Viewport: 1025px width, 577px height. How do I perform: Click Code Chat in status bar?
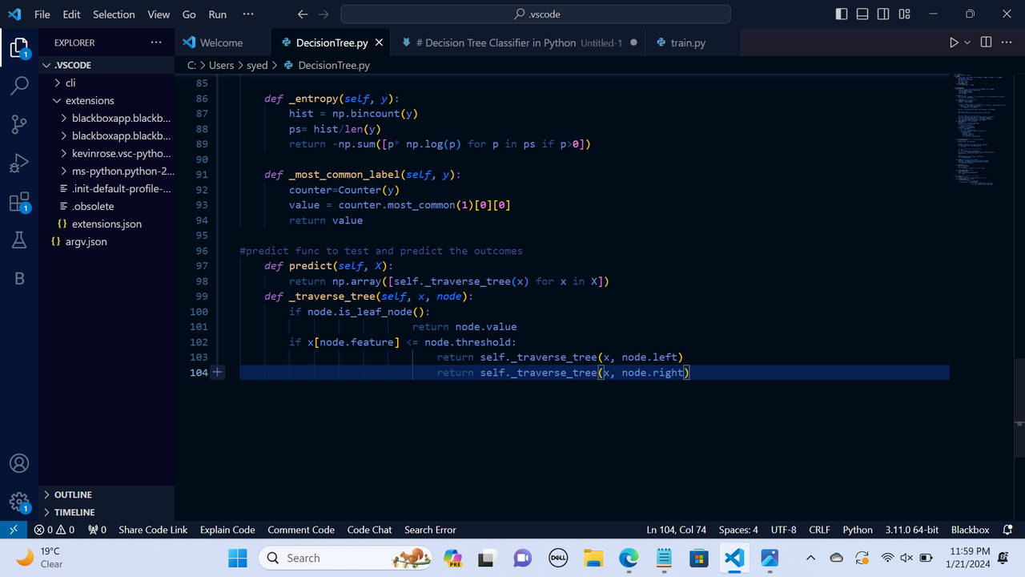pos(369,530)
